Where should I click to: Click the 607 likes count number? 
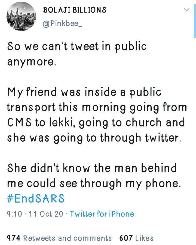(126, 238)
